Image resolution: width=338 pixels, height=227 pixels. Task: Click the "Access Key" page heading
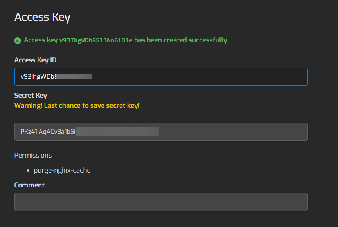click(x=42, y=17)
